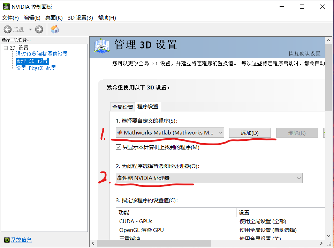Collapse the 3D 设置 tree node

pyautogui.click(x=6, y=48)
